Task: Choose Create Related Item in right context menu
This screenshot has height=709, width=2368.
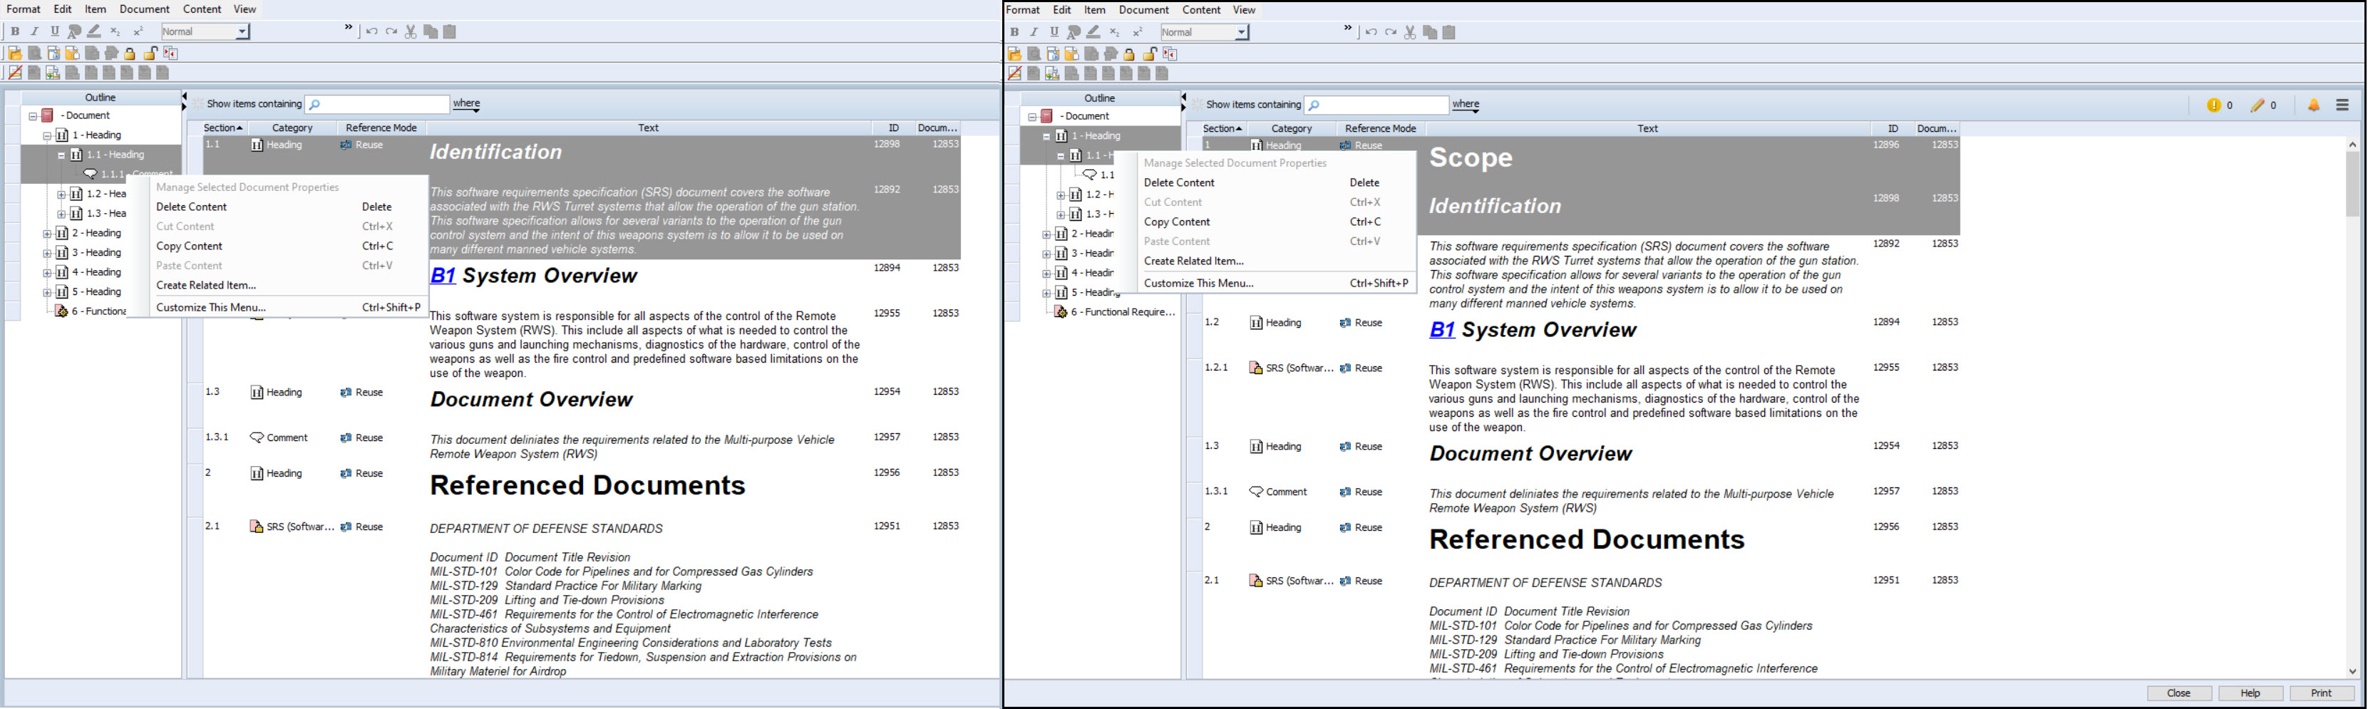Action: [x=1193, y=261]
